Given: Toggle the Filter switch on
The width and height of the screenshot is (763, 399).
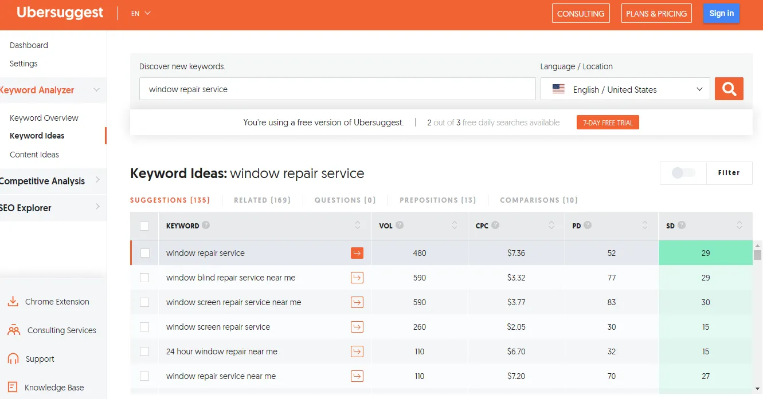Looking at the screenshot, I should tap(683, 173).
